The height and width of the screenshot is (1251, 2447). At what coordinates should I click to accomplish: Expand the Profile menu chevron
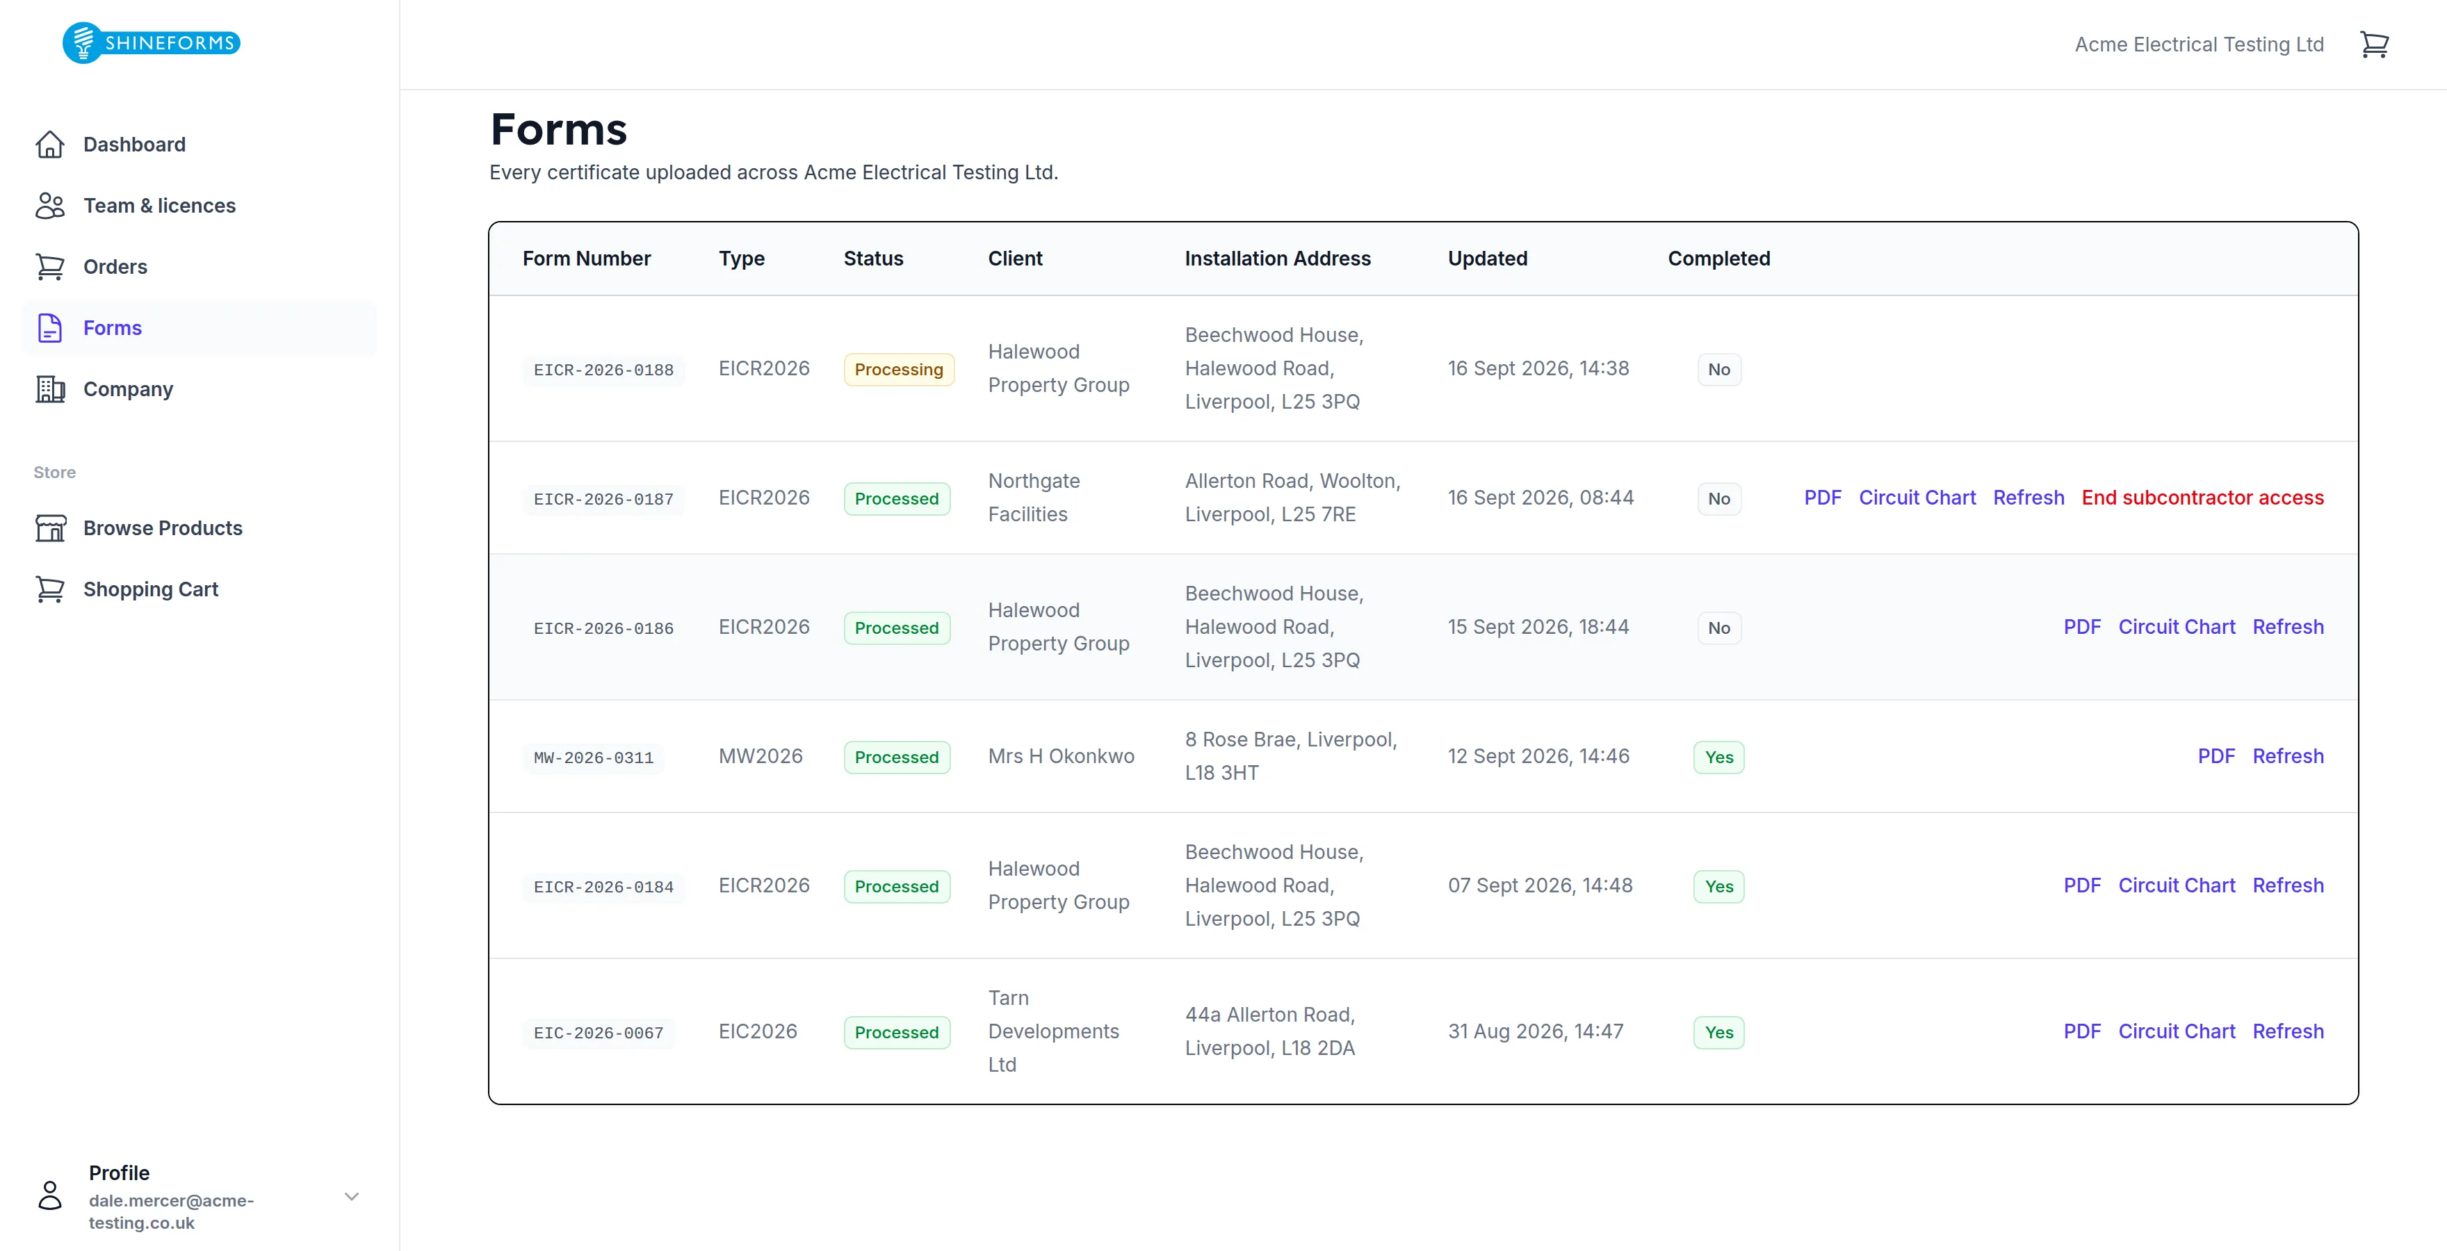pos(352,1196)
